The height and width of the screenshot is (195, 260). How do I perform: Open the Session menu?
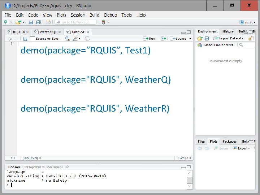tap(78, 15)
